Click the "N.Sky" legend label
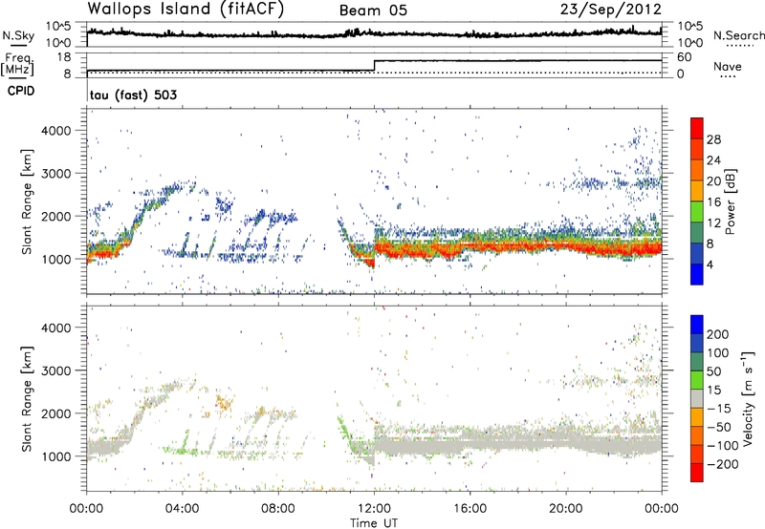Viewport: 765px width, 529px height. click(18, 35)
